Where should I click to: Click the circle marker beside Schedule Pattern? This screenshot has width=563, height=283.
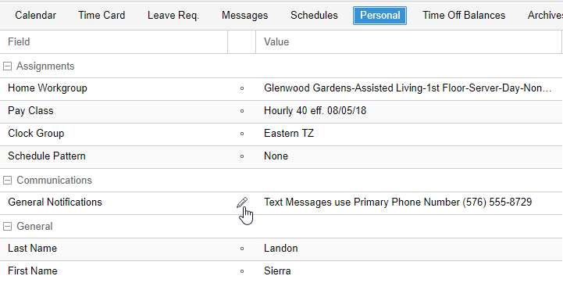pyautogui.click(x=242, y=156)
